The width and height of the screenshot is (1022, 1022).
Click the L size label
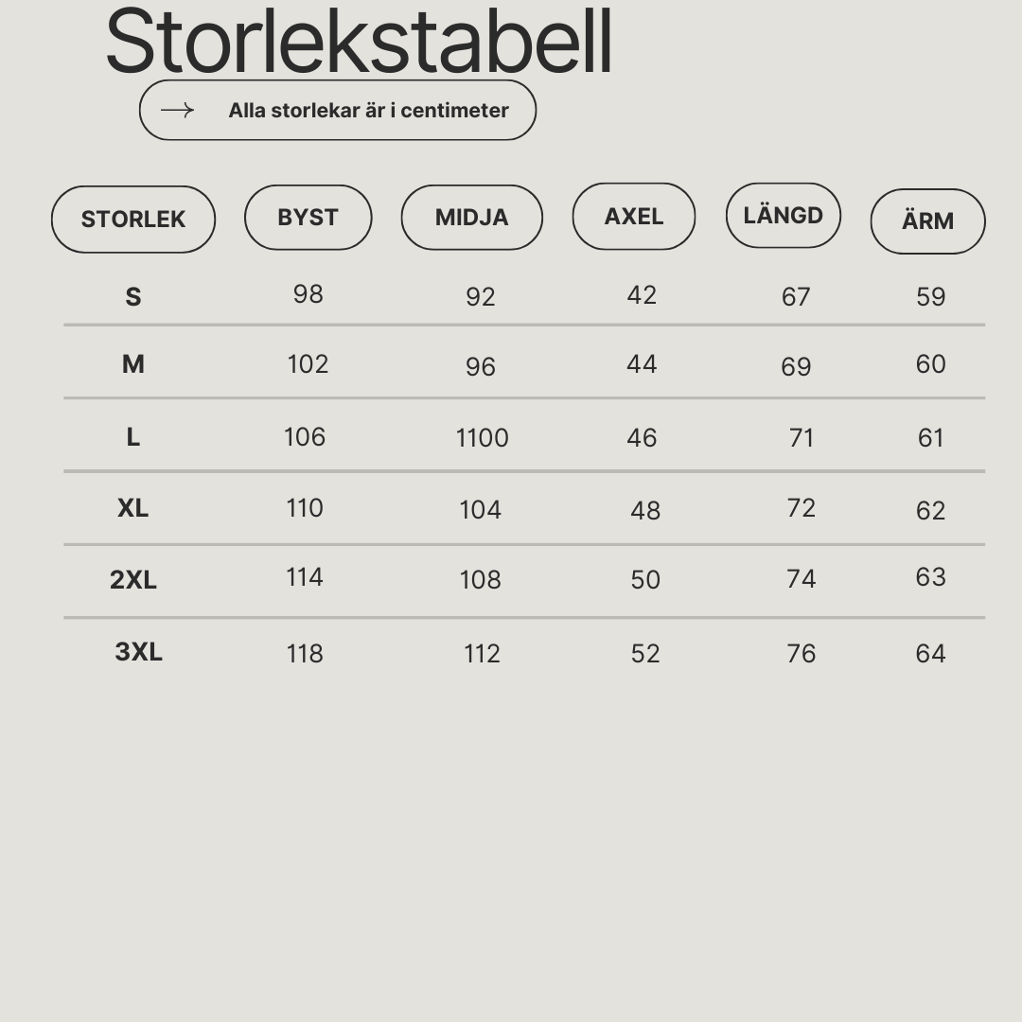[133, 437]
